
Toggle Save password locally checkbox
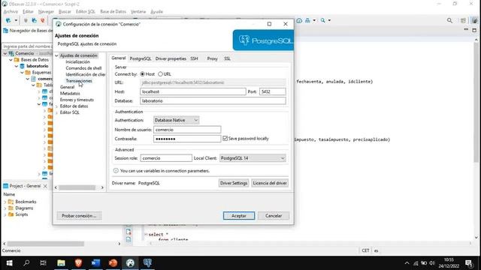click(x=225, y=138)
